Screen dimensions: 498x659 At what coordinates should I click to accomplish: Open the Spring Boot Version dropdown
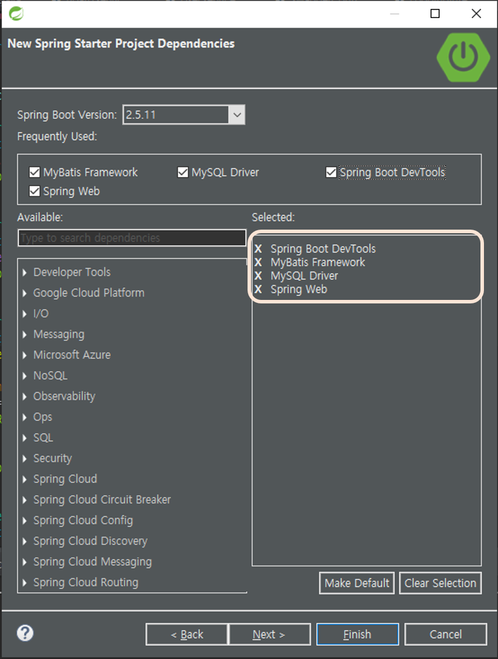point(237,115)
